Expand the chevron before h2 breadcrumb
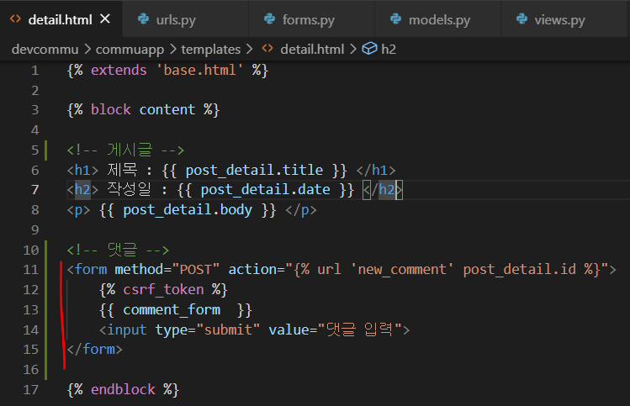Viewport: 630px width, 406px height. [352, 49]
